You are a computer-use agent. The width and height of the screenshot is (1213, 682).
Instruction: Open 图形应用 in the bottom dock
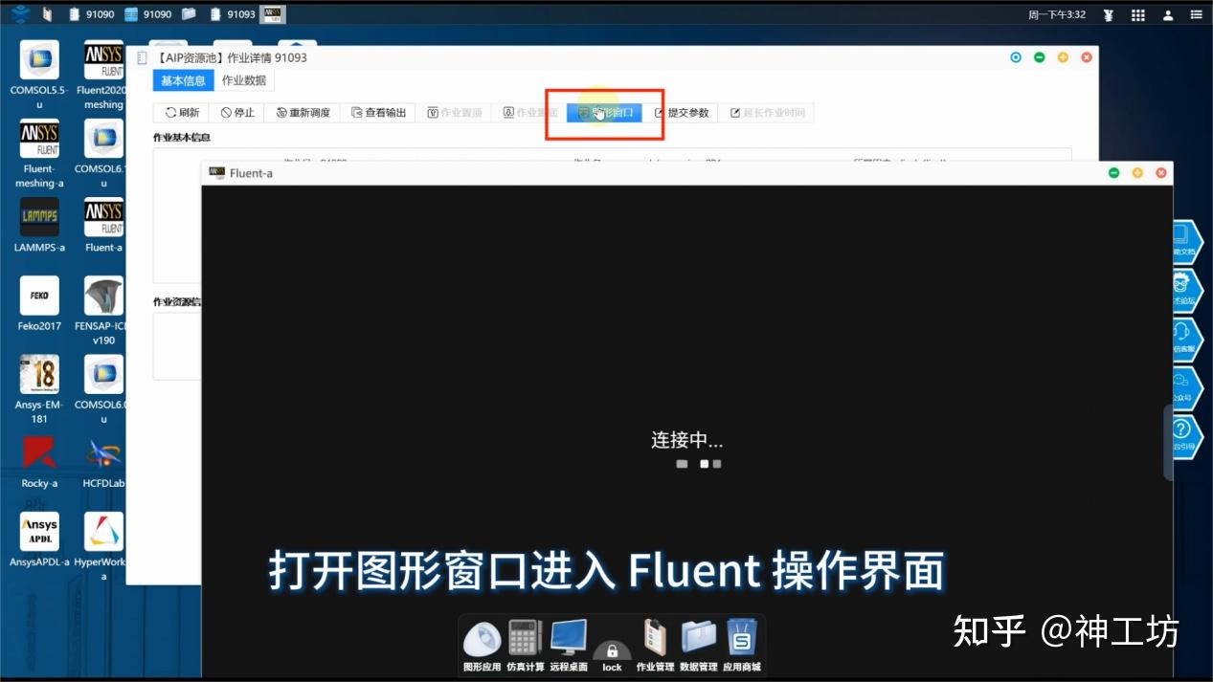pos(482,646)
